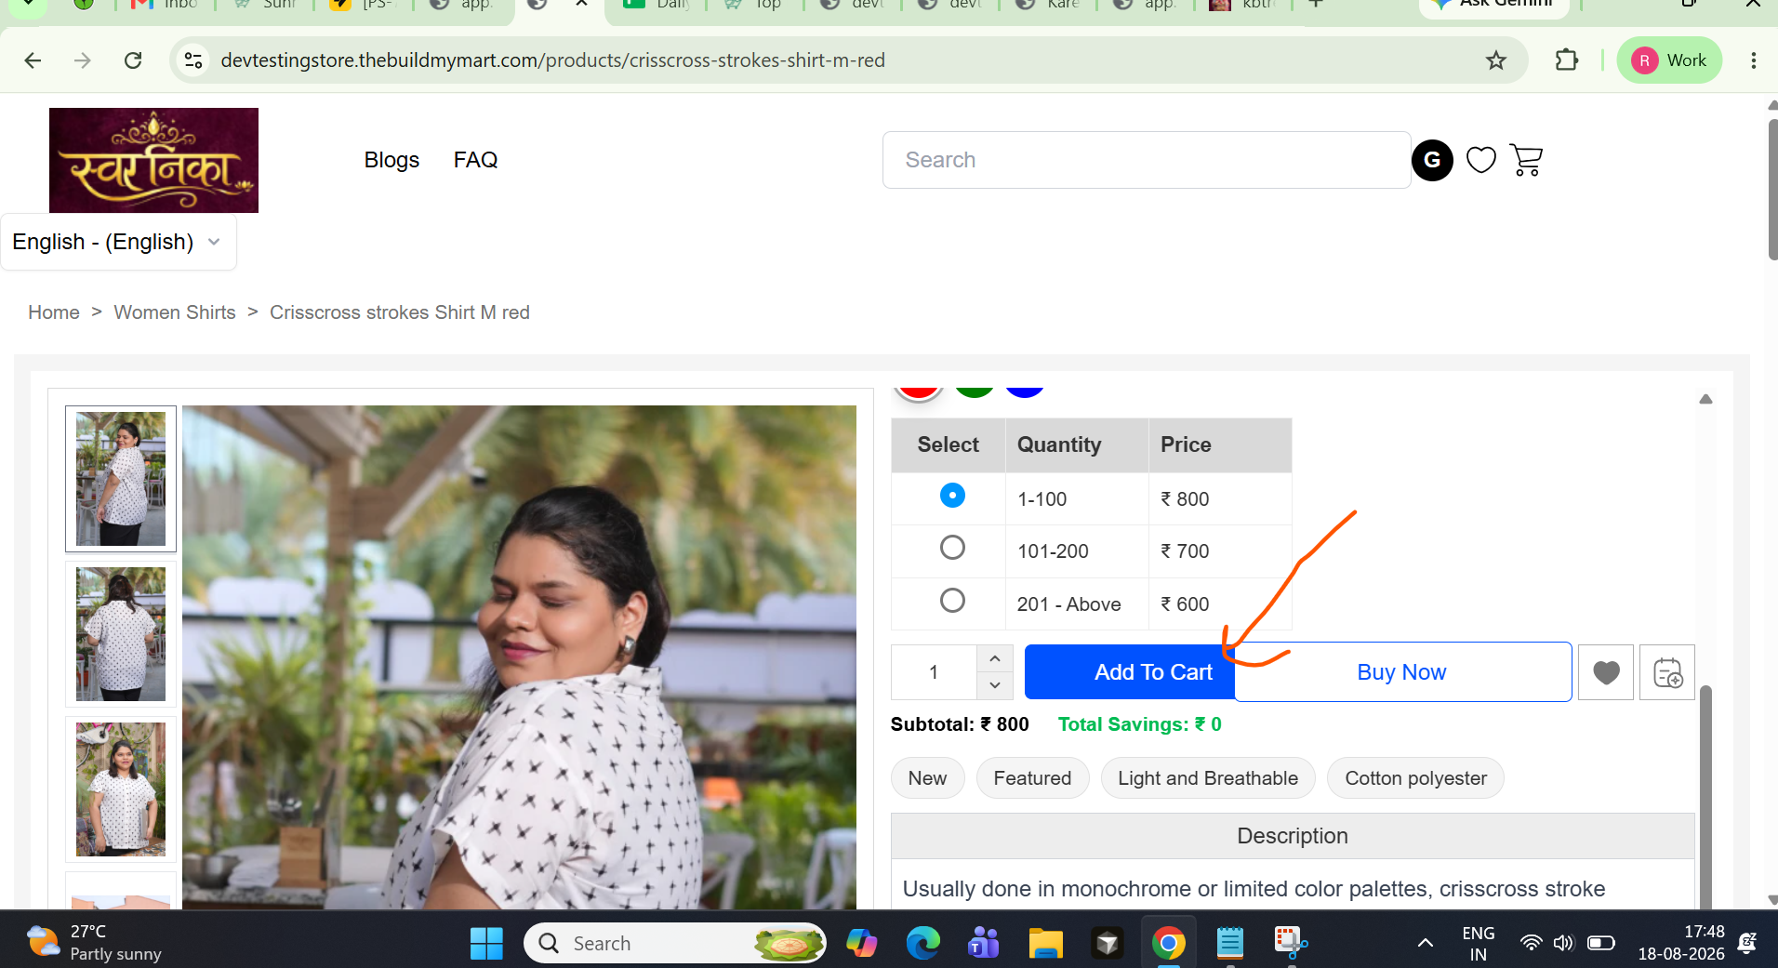Open the Windows Start menu
The image size is (1778, 968).
coord(486,943)
